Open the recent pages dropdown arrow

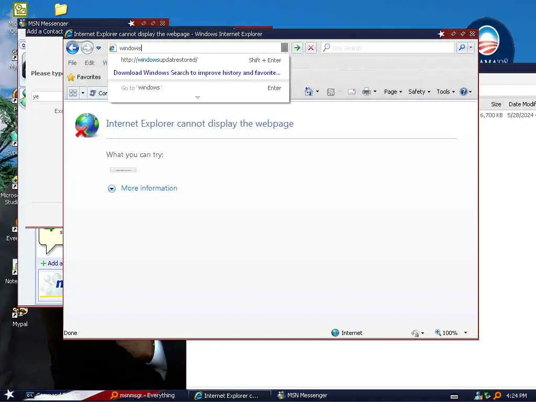pos(98,48)
